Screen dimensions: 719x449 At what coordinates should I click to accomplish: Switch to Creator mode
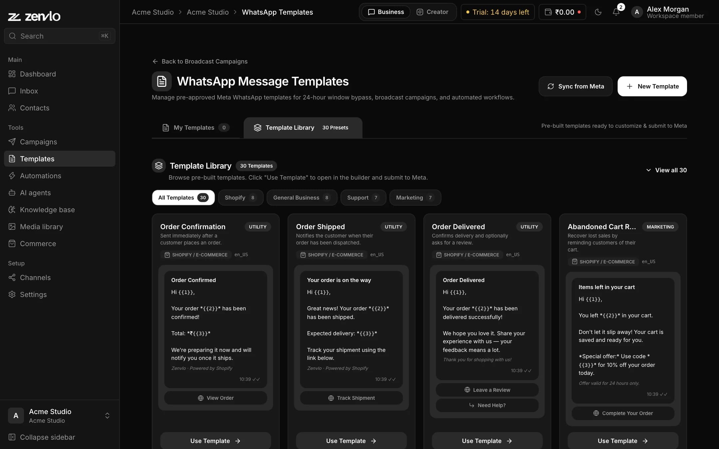click(432, 12)
